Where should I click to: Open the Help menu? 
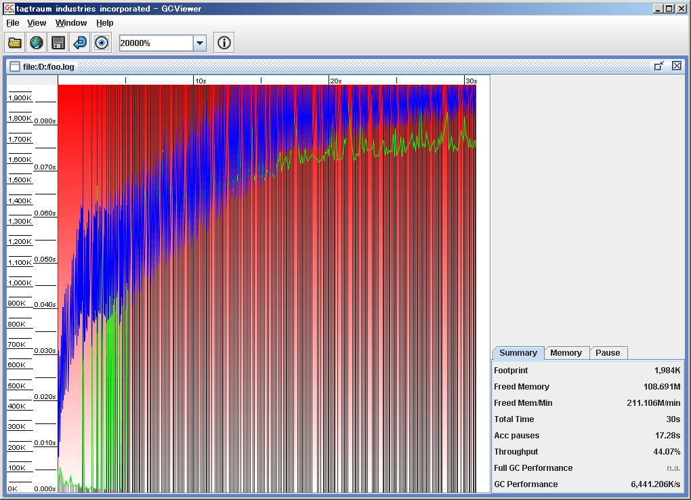click(105, 23)
